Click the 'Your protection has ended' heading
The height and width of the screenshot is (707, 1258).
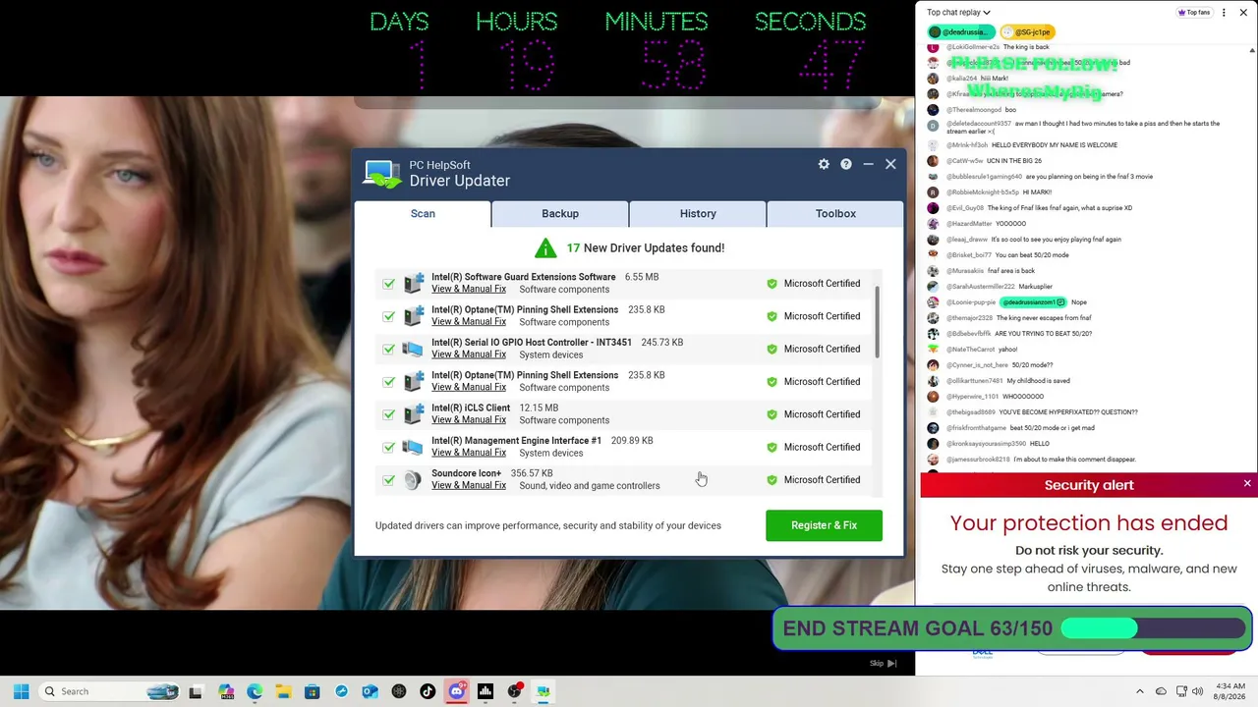pyautogui.click(x=1089, y=522)
